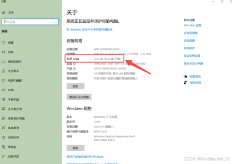The height and width of the screenshot is (164, 232).
Task: Select the Windows 10 专业版 edition value
Action: [105, 117]
